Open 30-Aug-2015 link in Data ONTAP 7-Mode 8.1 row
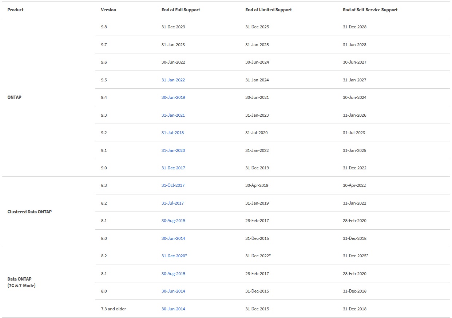 tap(173, 274)
